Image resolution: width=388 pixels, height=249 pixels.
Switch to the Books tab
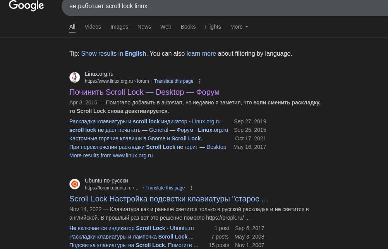point(188,27)
